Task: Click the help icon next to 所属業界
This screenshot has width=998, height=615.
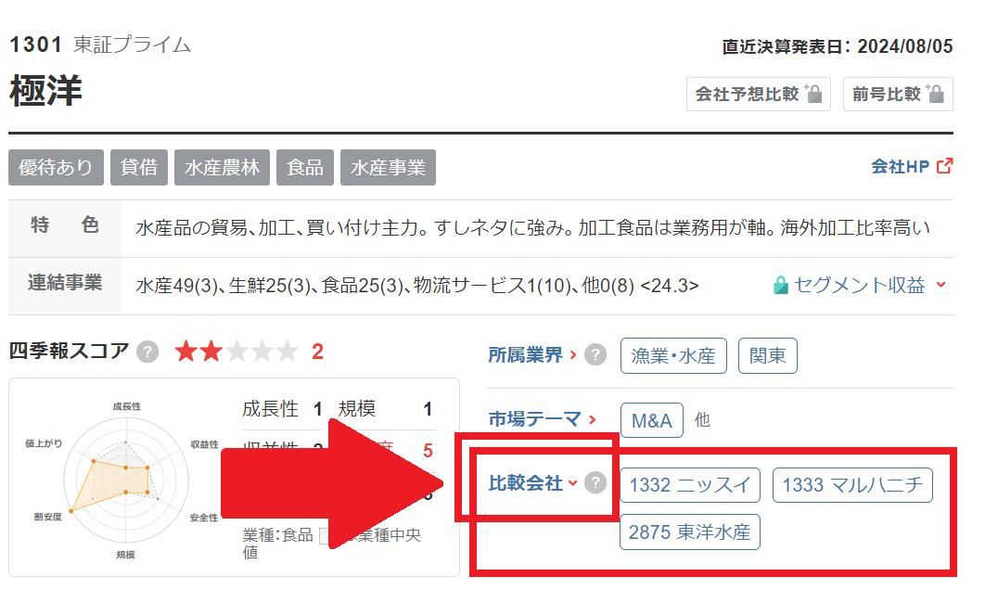Action: pyautogui.click(x=595, y=354)
